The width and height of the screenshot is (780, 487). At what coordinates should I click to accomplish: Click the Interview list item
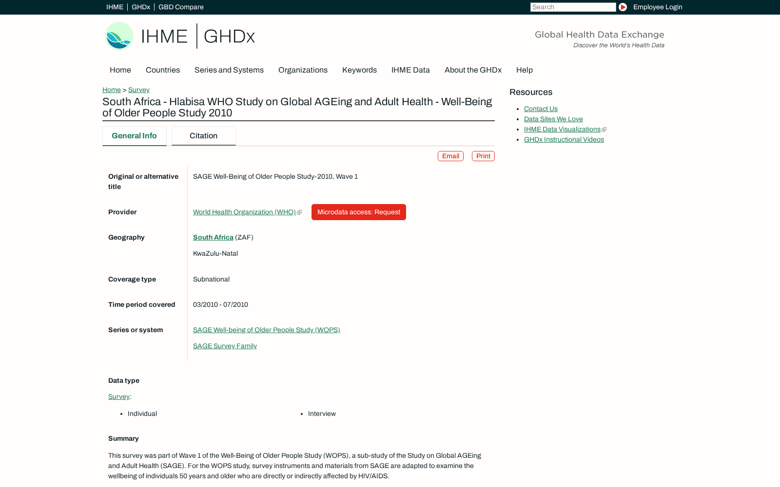(322, 413)
